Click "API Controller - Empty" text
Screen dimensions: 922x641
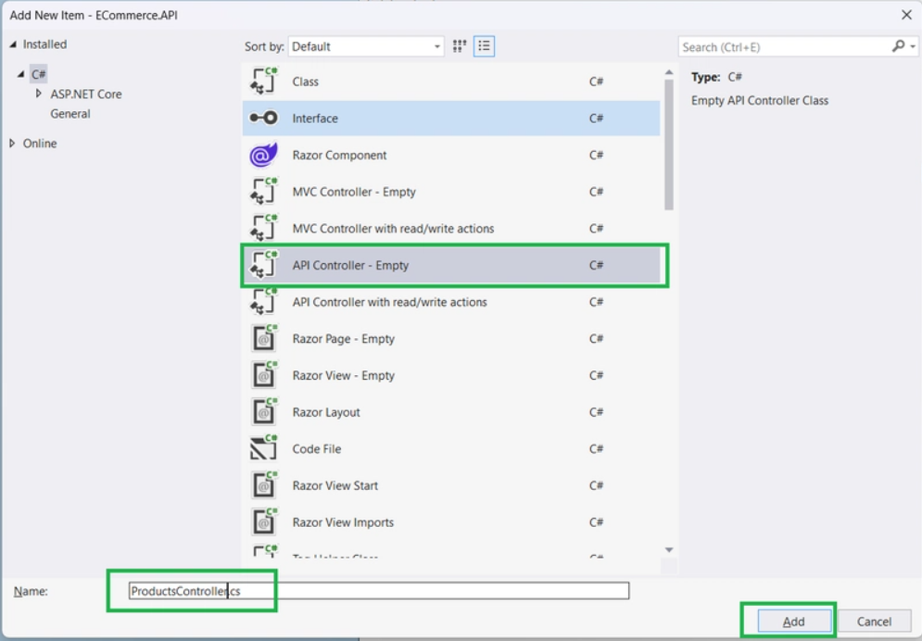(x=350, y=266)
